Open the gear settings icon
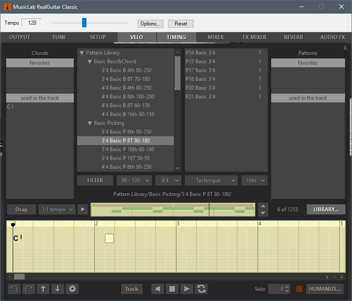 coord(72,289)
